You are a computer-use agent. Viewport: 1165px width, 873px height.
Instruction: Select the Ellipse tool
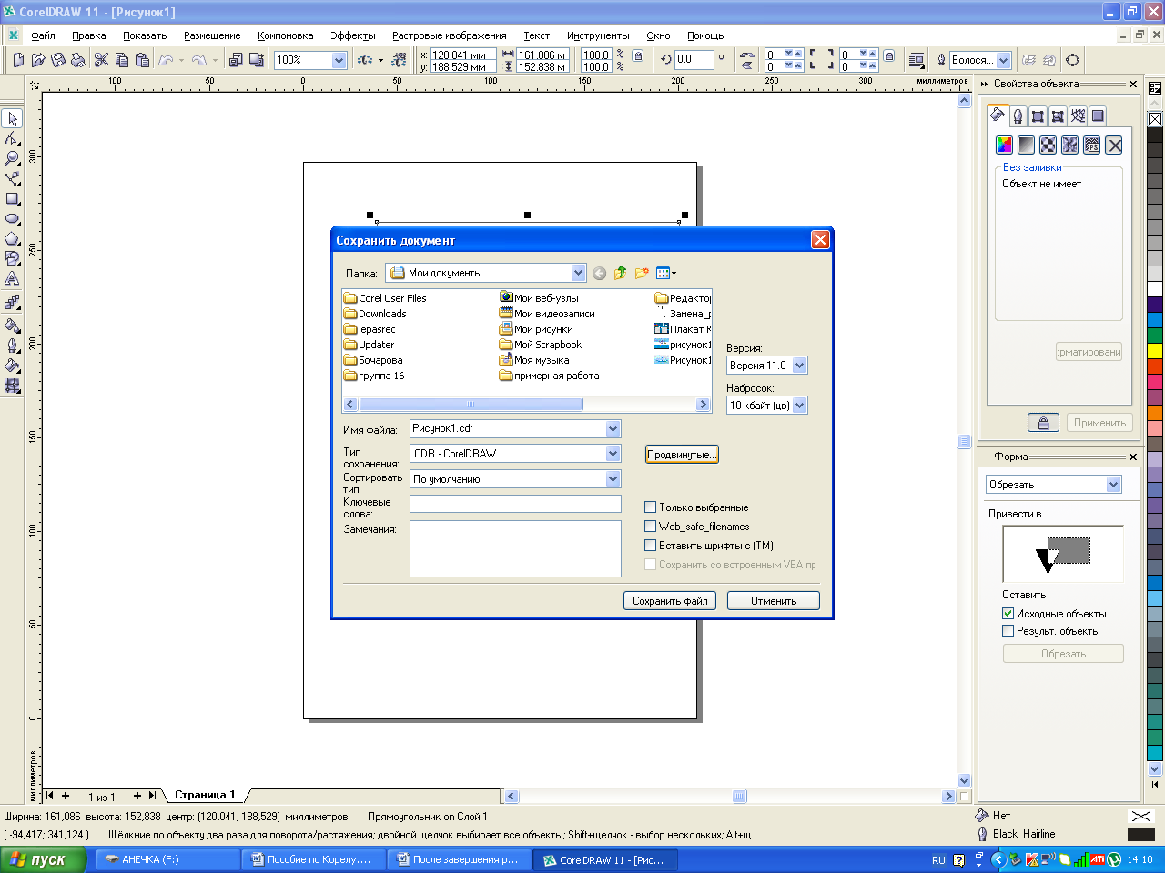[13, 218]
